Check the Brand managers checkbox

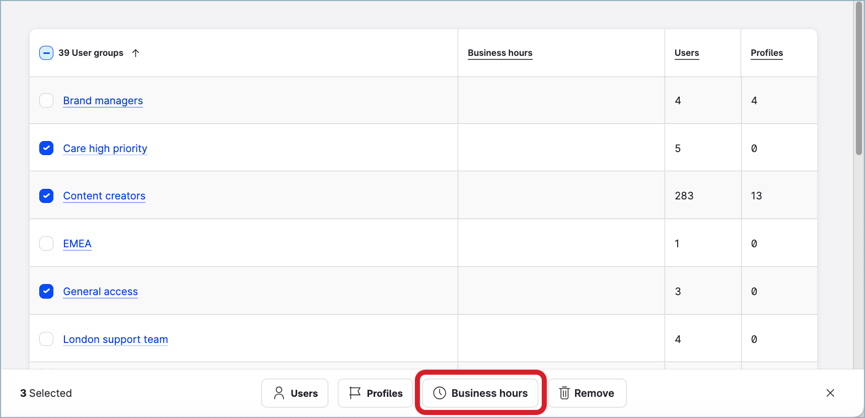[46, 101]
